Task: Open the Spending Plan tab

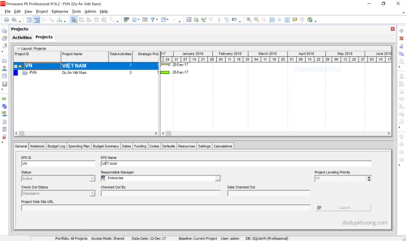Action: [x=79, y=146]
